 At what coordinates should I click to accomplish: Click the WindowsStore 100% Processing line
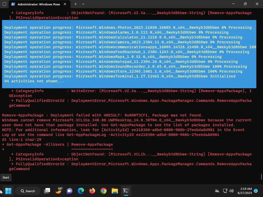pos(123,71)
